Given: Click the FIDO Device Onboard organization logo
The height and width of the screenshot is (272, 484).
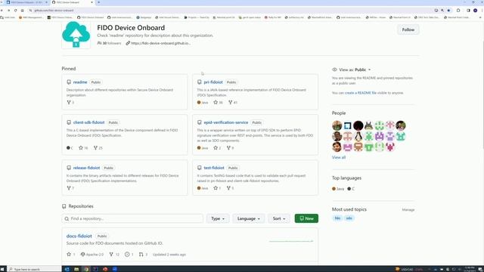Looking at the screenshot, I should (76, 35).
